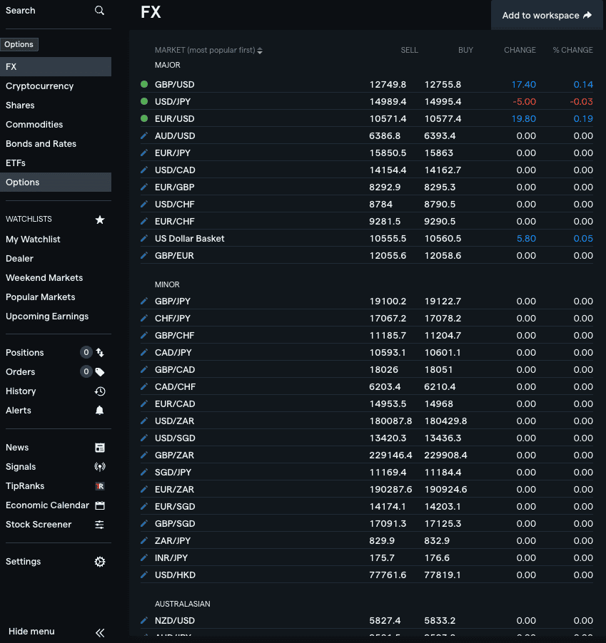Click the Economic Calendar icon
606x643 pixels.
(100, 505)
